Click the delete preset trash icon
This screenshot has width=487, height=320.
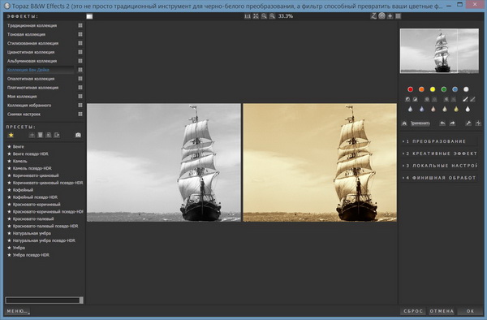click(x=40, y=135)
